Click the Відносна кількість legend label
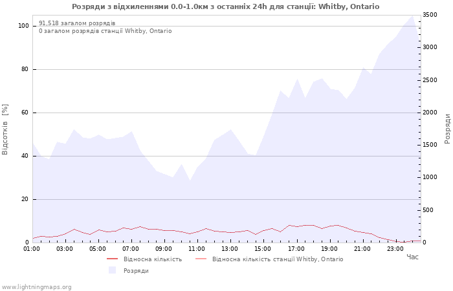 pos(153,259)
